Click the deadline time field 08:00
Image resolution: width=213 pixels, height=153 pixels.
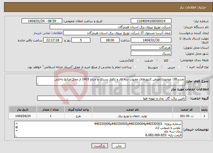[x=110, y=40]
